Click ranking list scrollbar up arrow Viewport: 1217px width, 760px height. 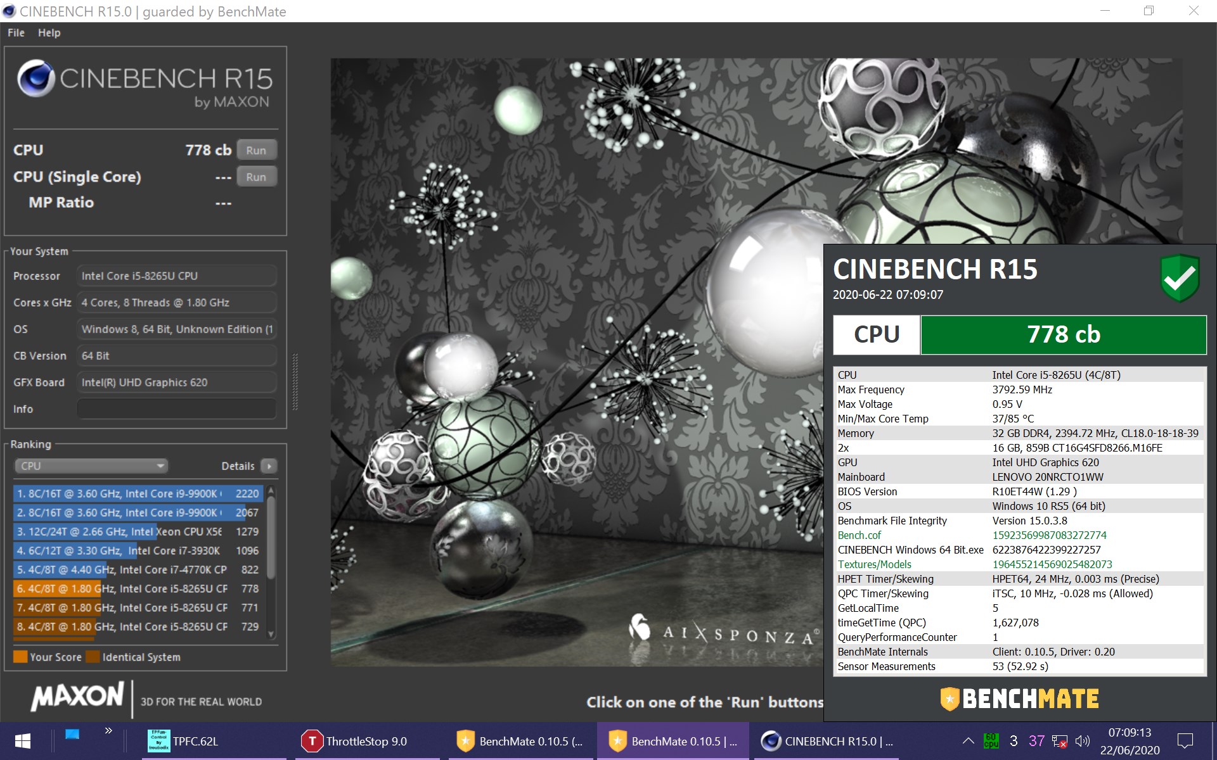pos(271,490)
